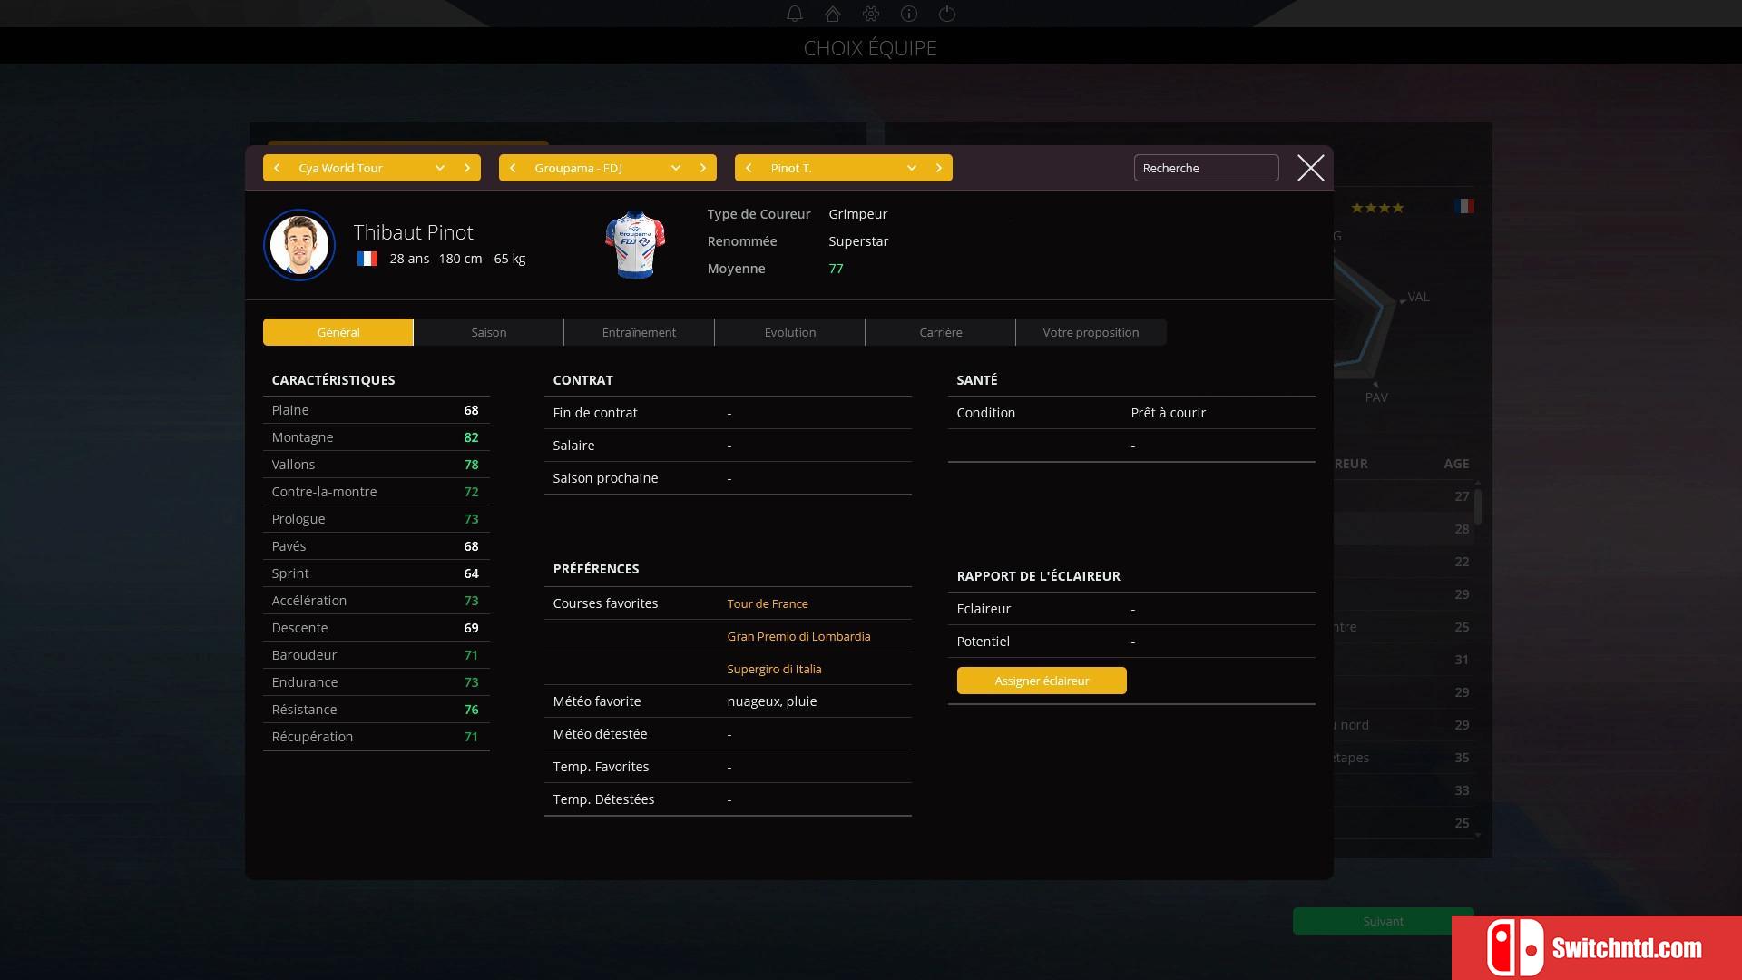The height and width of the screenshot is (980, 1742).
Task: Click the Accélération 73 stat row
Action: (x=376, y=601)
